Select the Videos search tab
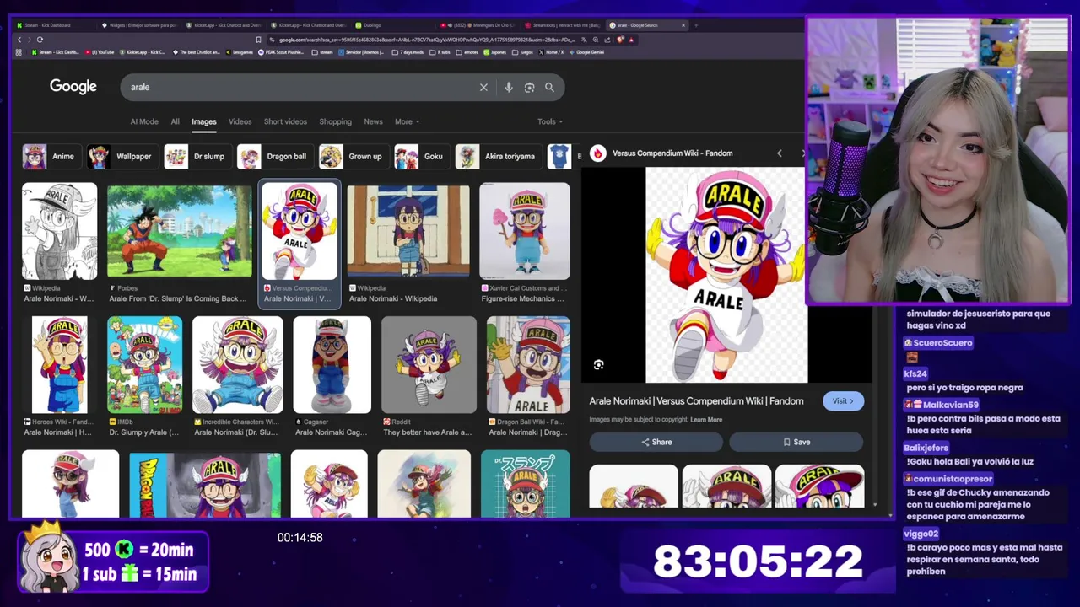 tap(240, 121)
